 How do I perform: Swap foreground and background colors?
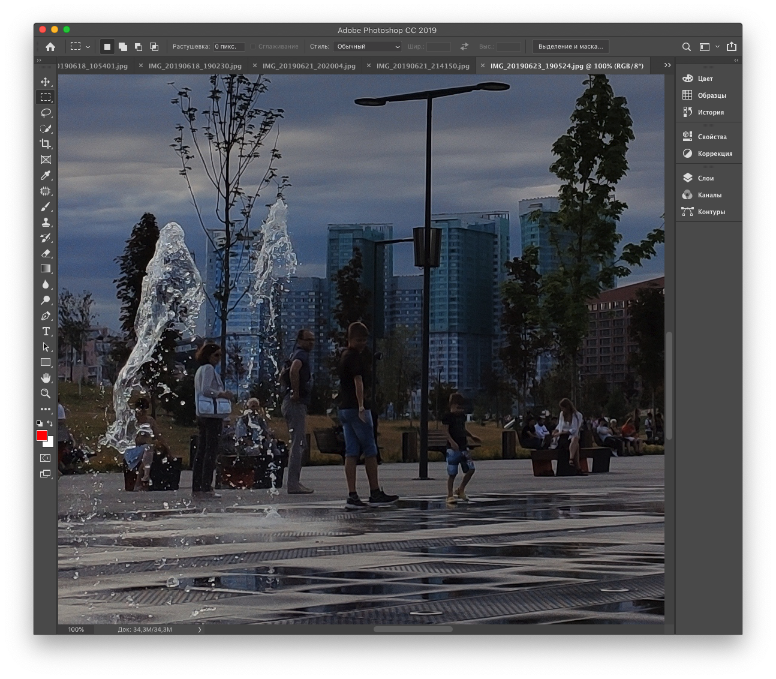point(50,423)
